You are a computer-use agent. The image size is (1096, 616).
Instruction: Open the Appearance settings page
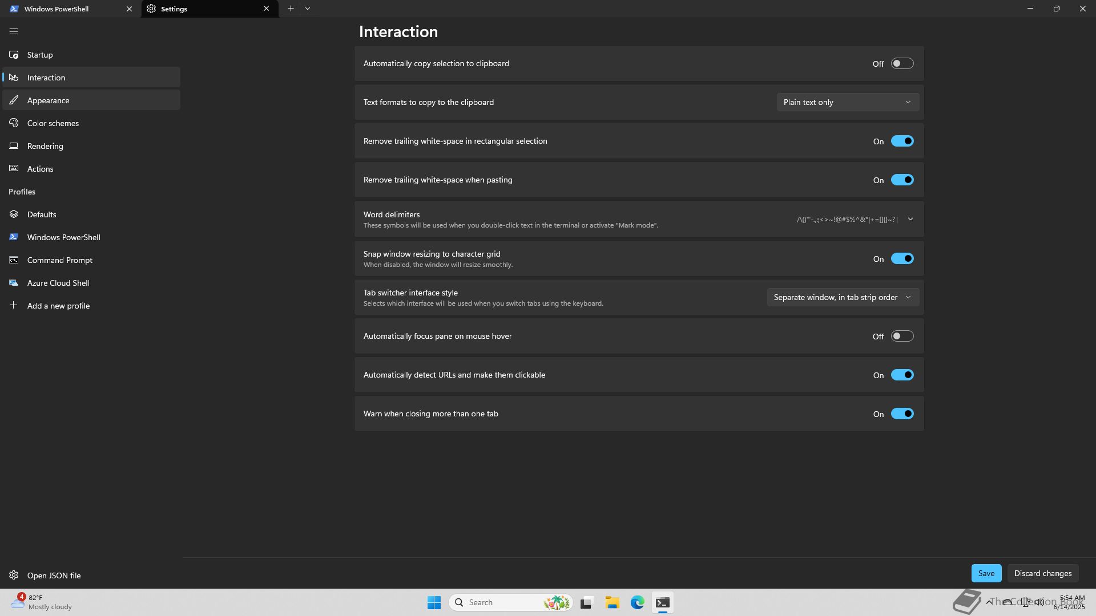(x=48, y=100)
